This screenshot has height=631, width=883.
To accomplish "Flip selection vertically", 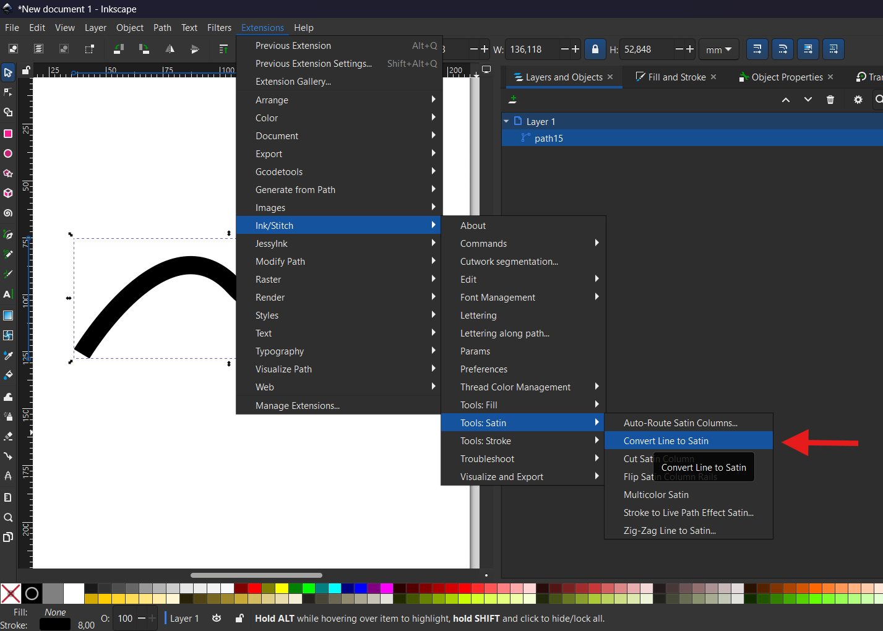I will click(x=195, y=49).
